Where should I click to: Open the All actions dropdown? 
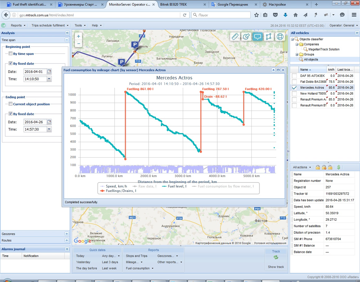point(302,167)
